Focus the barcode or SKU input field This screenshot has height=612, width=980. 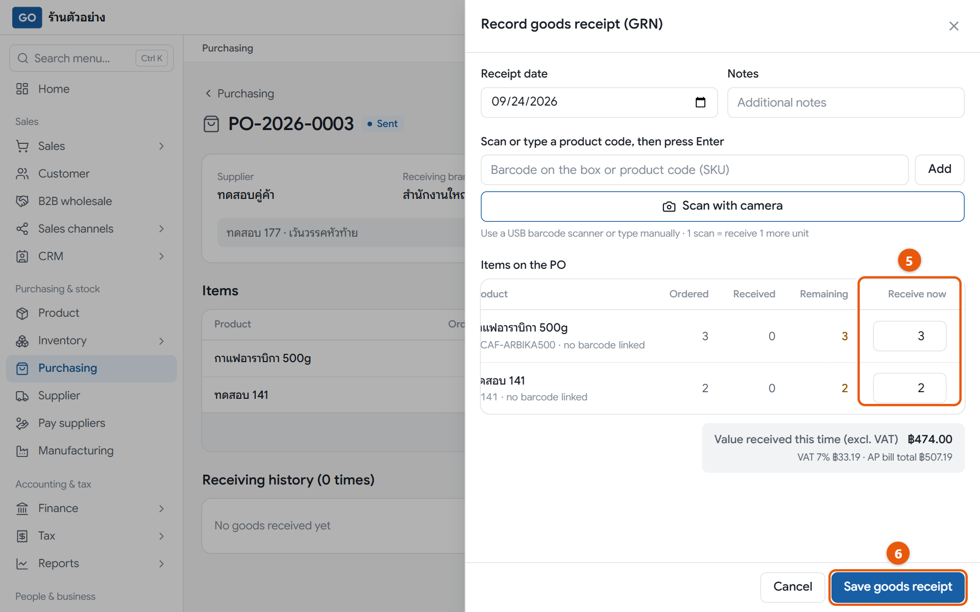pos(694,170)
